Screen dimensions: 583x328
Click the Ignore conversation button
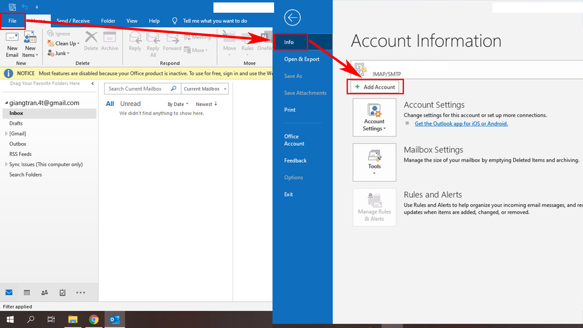coord(59,34)
